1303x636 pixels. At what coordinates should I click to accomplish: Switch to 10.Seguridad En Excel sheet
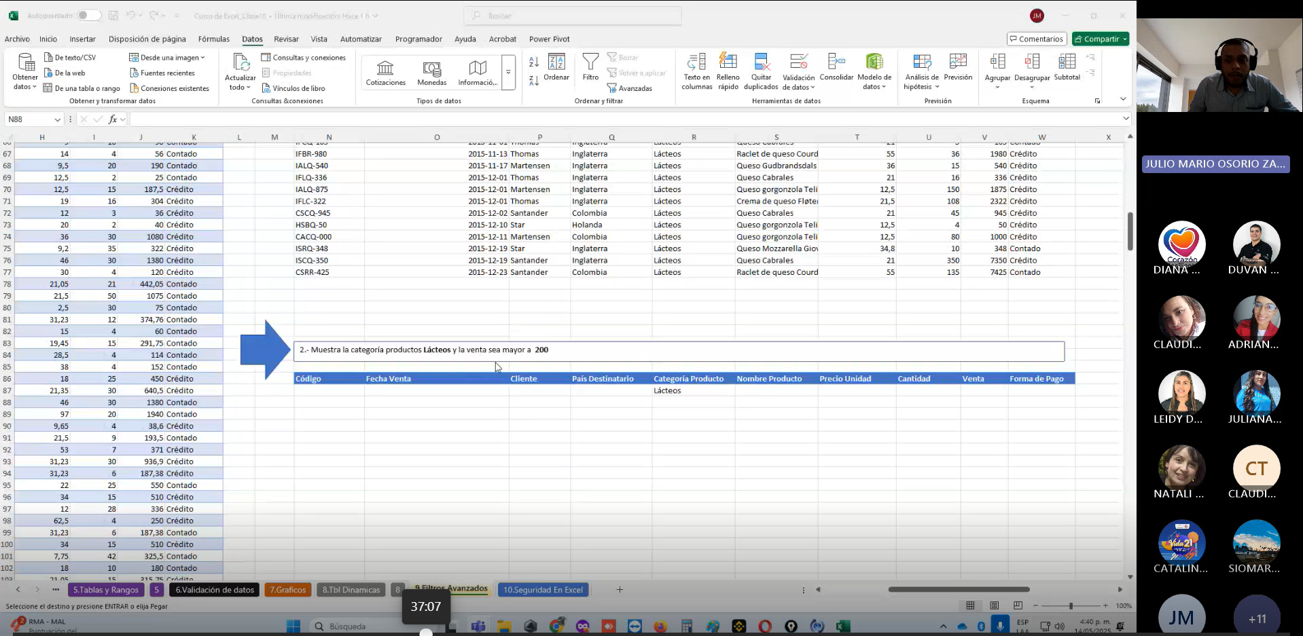point(543,590)
